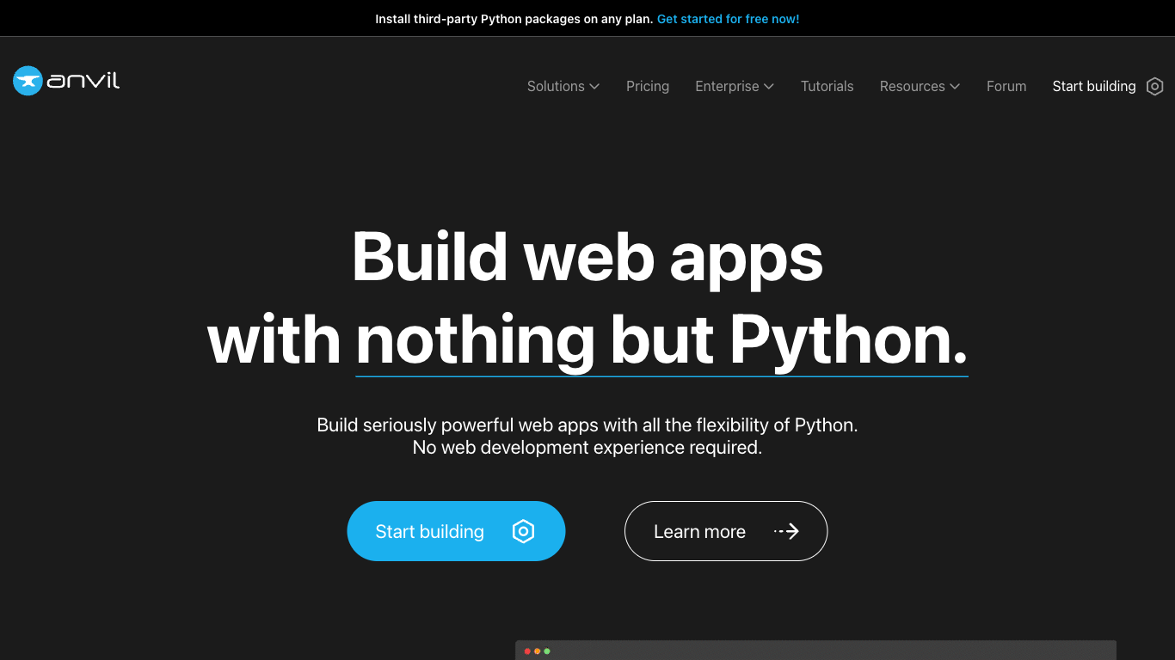Follow the Get started for free now link
The width and height of the screenshot is (1175, 660).
728,19
